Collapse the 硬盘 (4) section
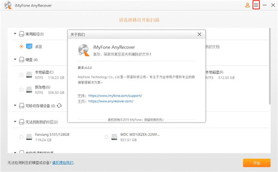 tap(15, 59)
